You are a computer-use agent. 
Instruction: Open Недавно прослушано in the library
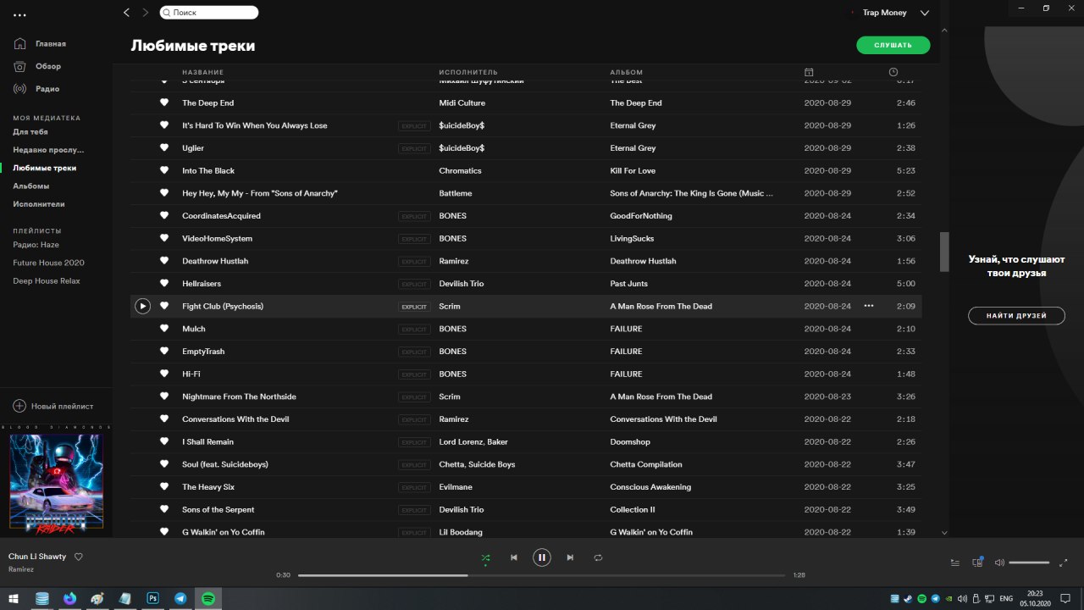pyautogui.click(x=48, y=150)
